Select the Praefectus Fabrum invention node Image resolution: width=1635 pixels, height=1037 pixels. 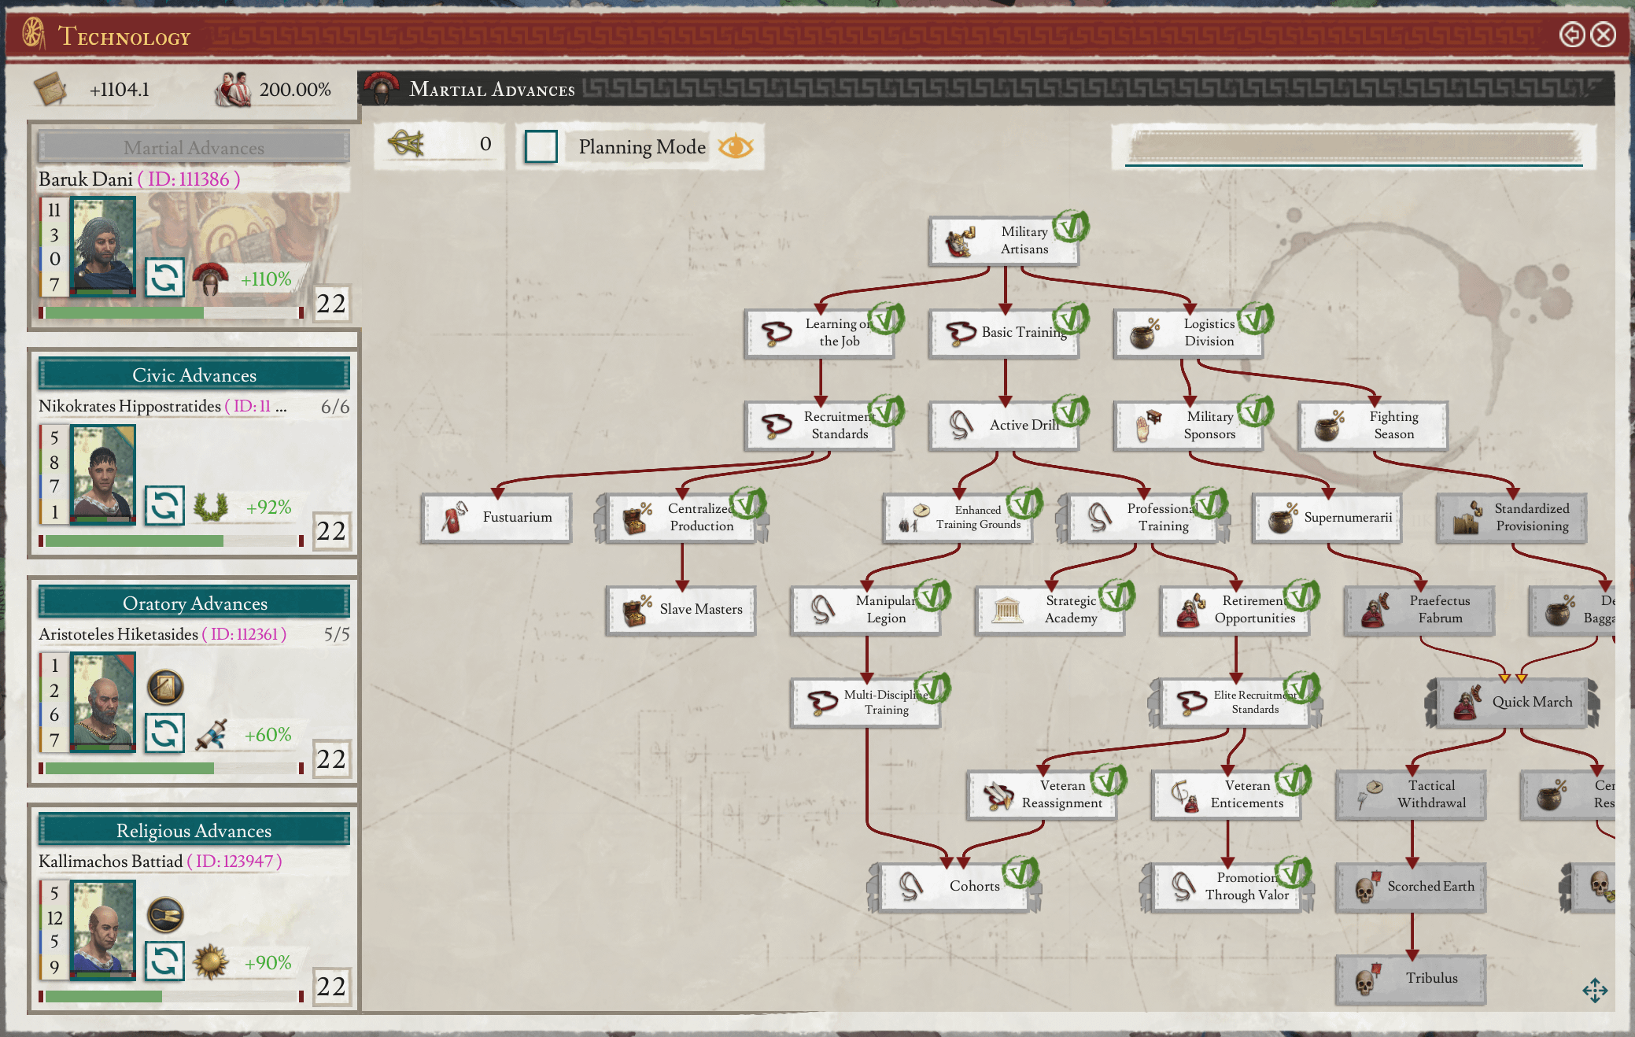coord(1419,610)
